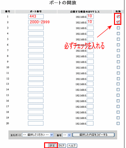
Task: Click the ポートの開放 page title
Action: pyautogui.click(x=63, y=3)
